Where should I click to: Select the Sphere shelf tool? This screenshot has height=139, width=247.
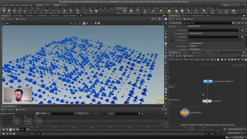coord(9,11)
